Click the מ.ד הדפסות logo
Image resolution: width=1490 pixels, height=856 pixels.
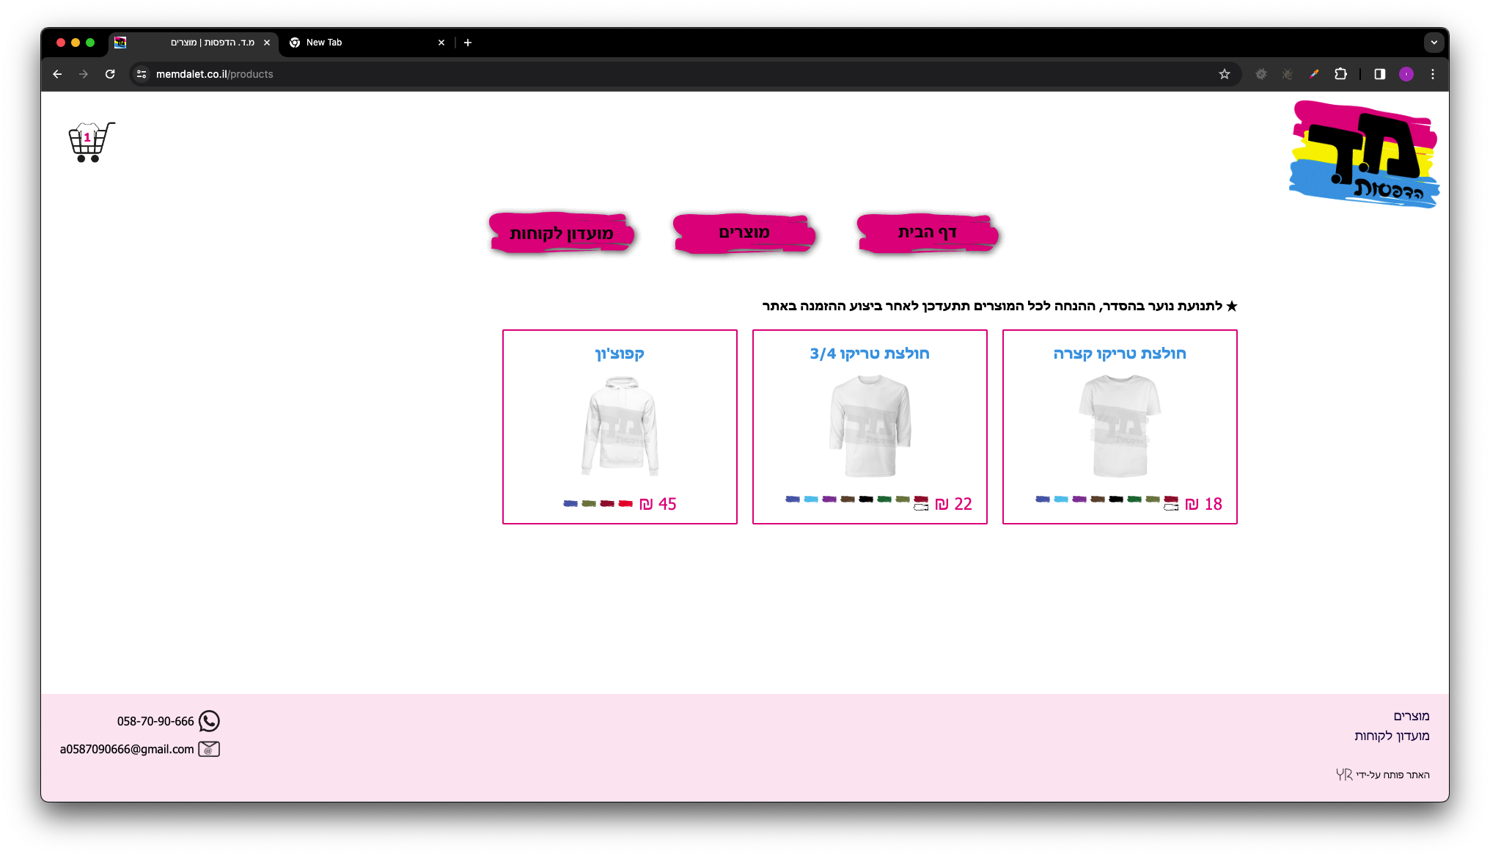click(x=1364, y=154)
